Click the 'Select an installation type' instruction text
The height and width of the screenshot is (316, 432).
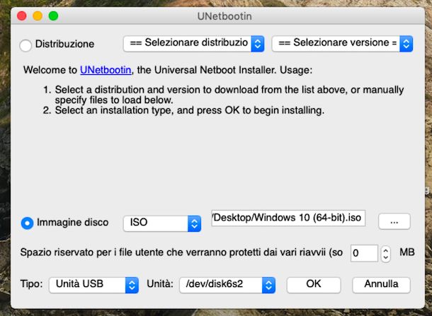(x=190, y=110)
